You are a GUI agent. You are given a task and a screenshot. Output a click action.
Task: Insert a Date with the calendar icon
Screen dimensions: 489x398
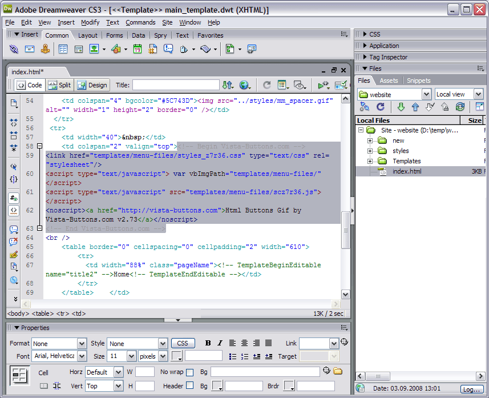[137, 49]
